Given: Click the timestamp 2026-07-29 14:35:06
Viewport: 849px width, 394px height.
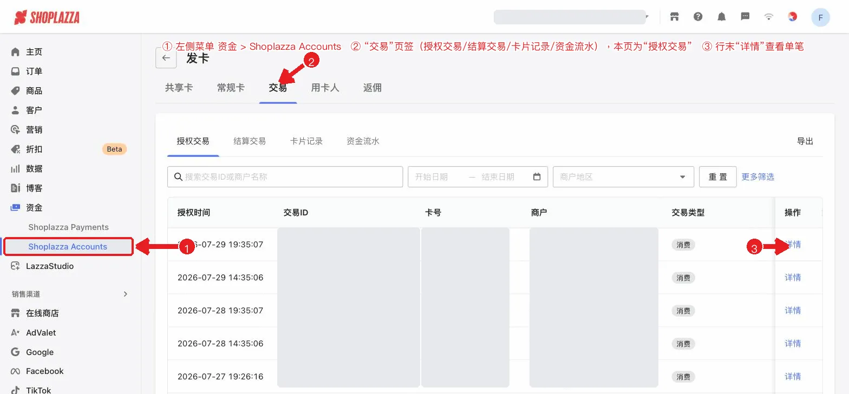Looking at the screenshot, I should tap(220, 278).
